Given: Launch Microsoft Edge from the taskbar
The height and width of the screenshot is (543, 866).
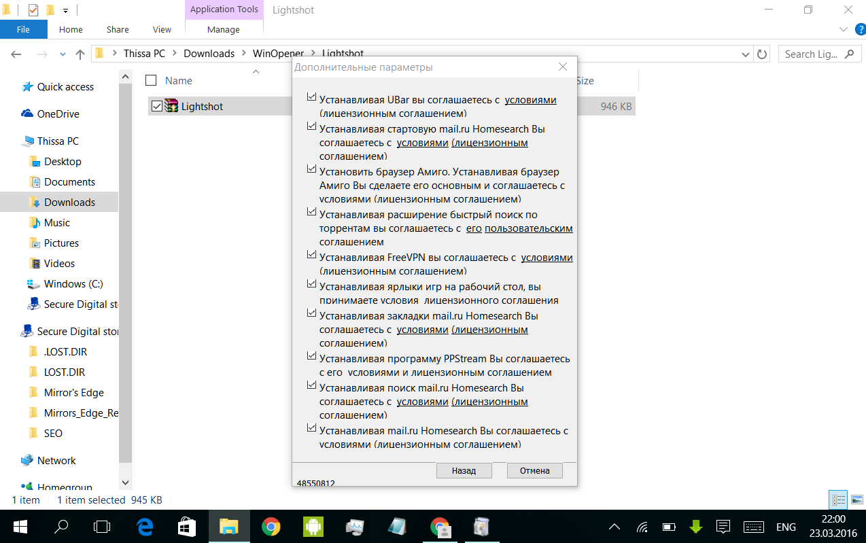Looking at the screenshot, I should [x=144, y=527].
